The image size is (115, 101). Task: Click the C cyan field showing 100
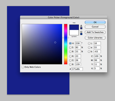[x=97, y=56]
